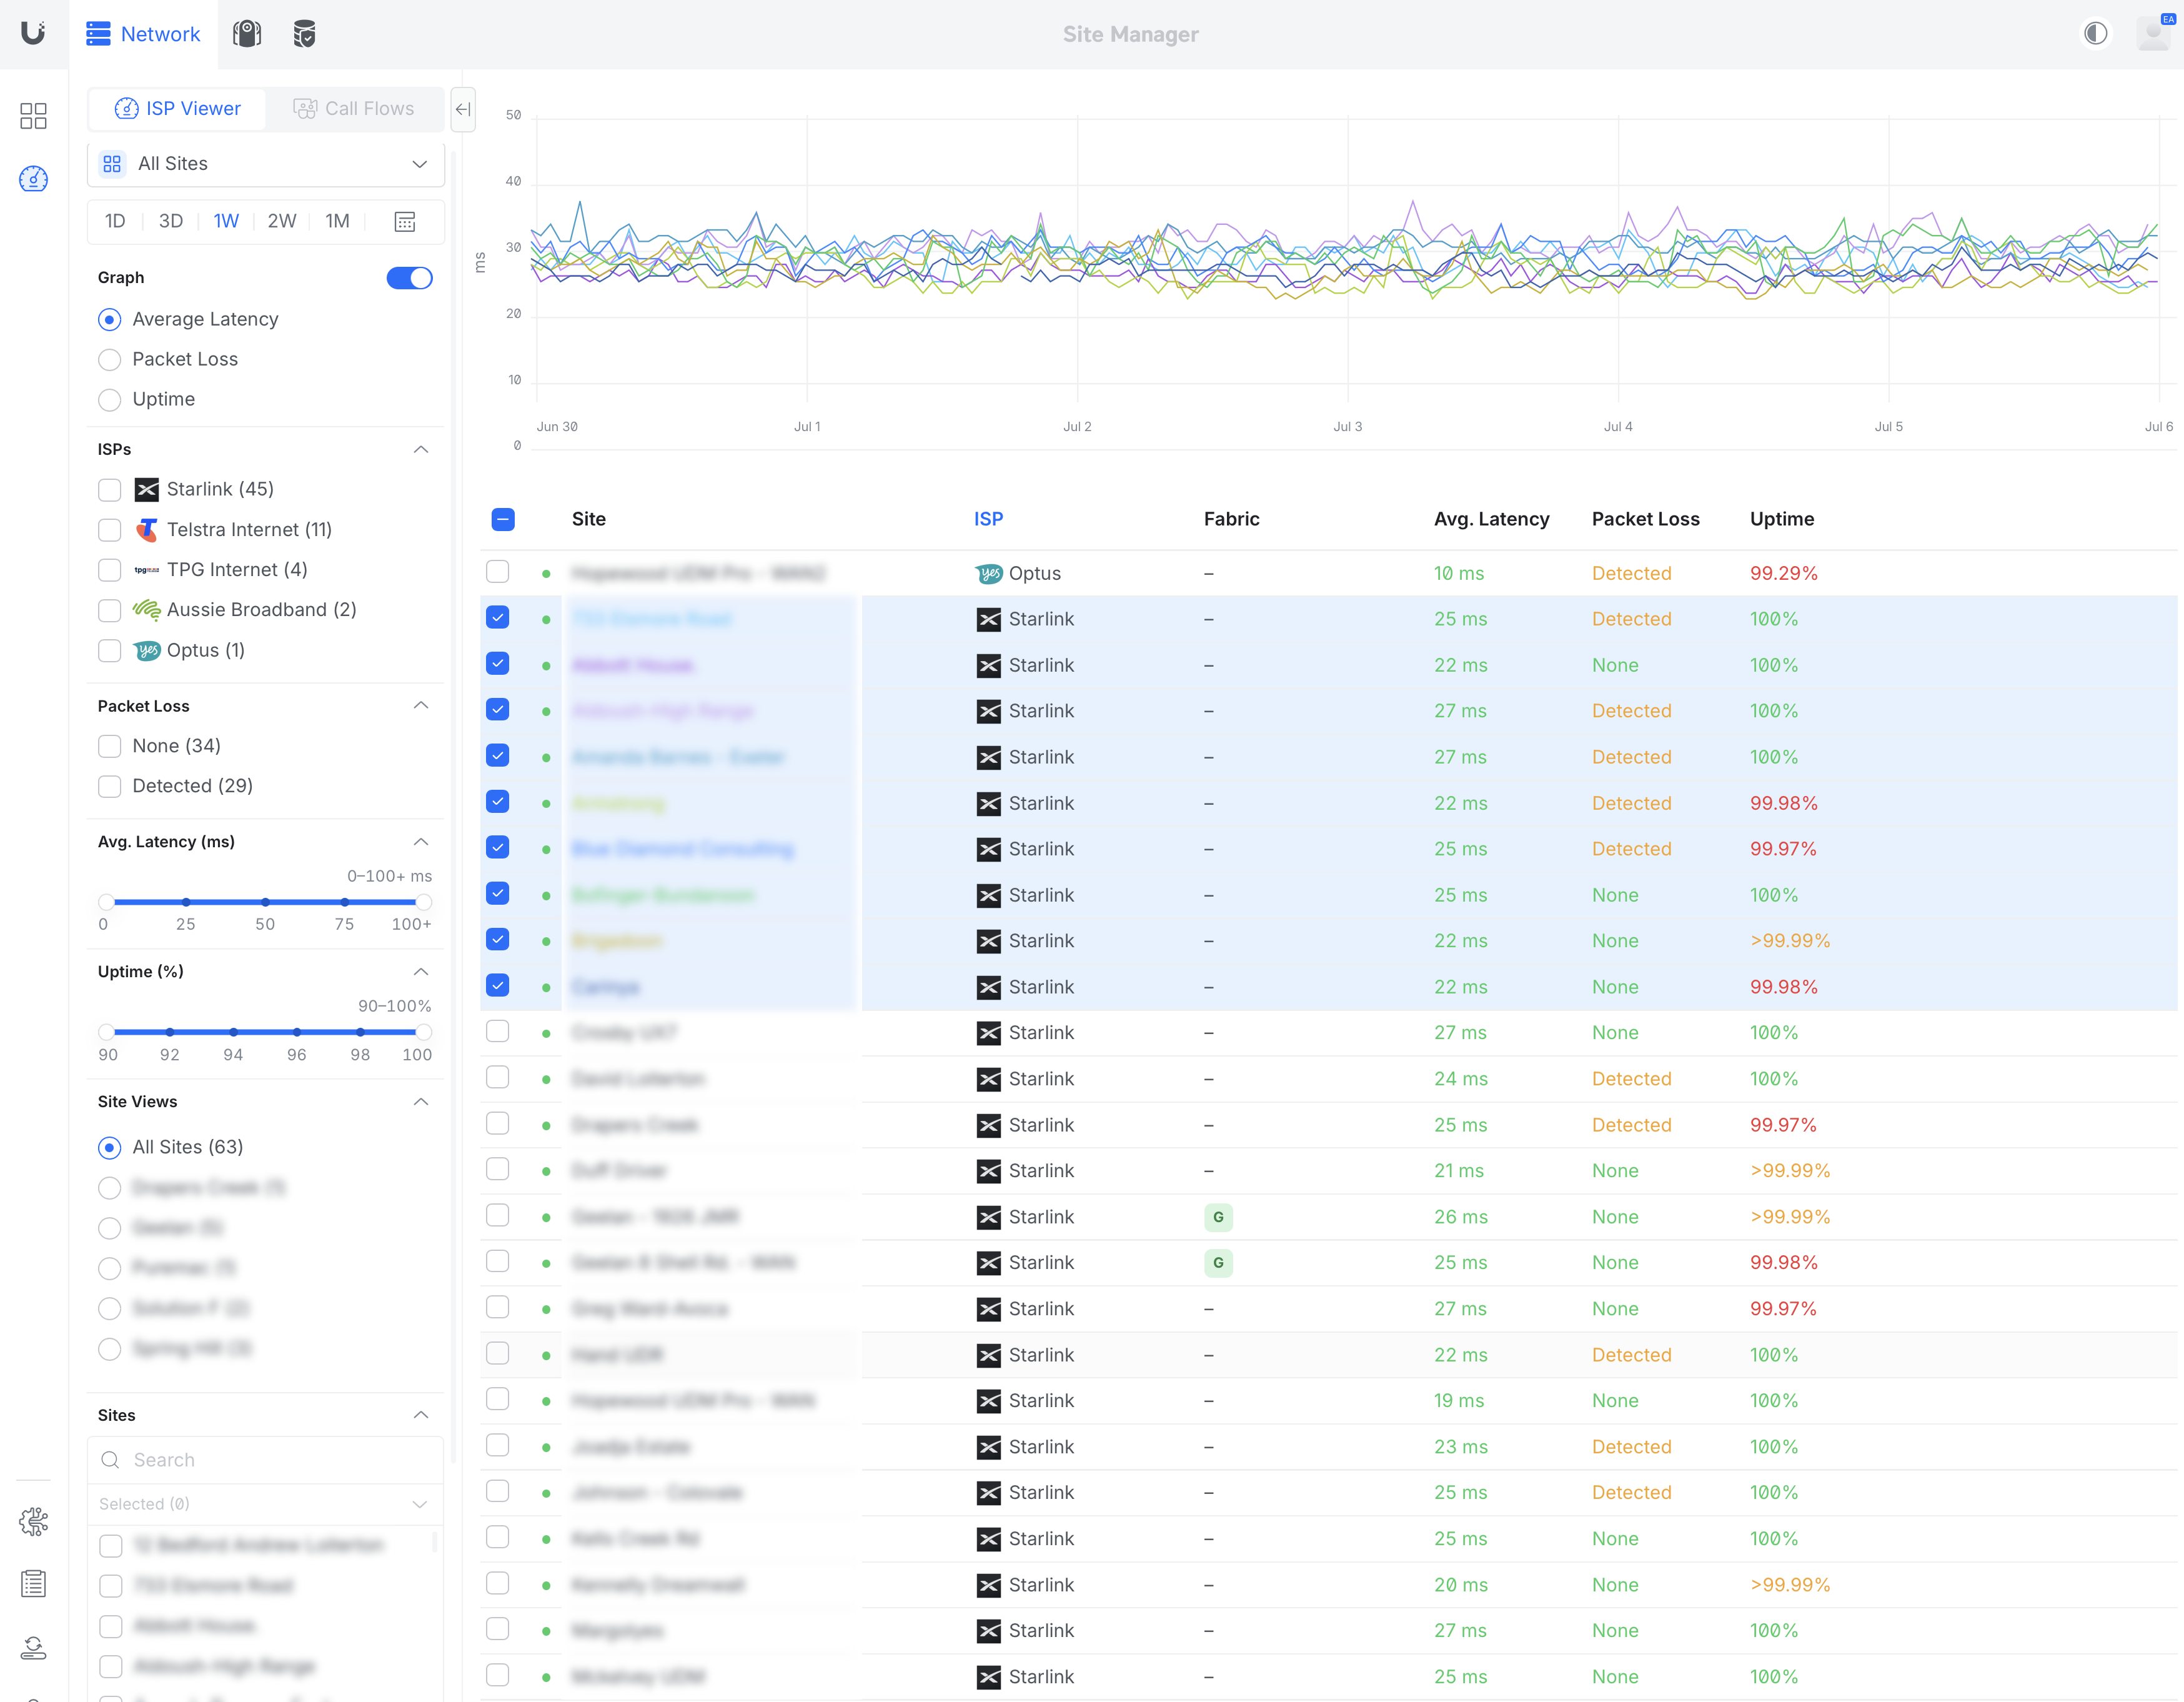Viewport: 2184px width, 1702px height.
Task: Open the Selected (0) dropdown
Action: pyautogui.click(x=266, y=1504)
